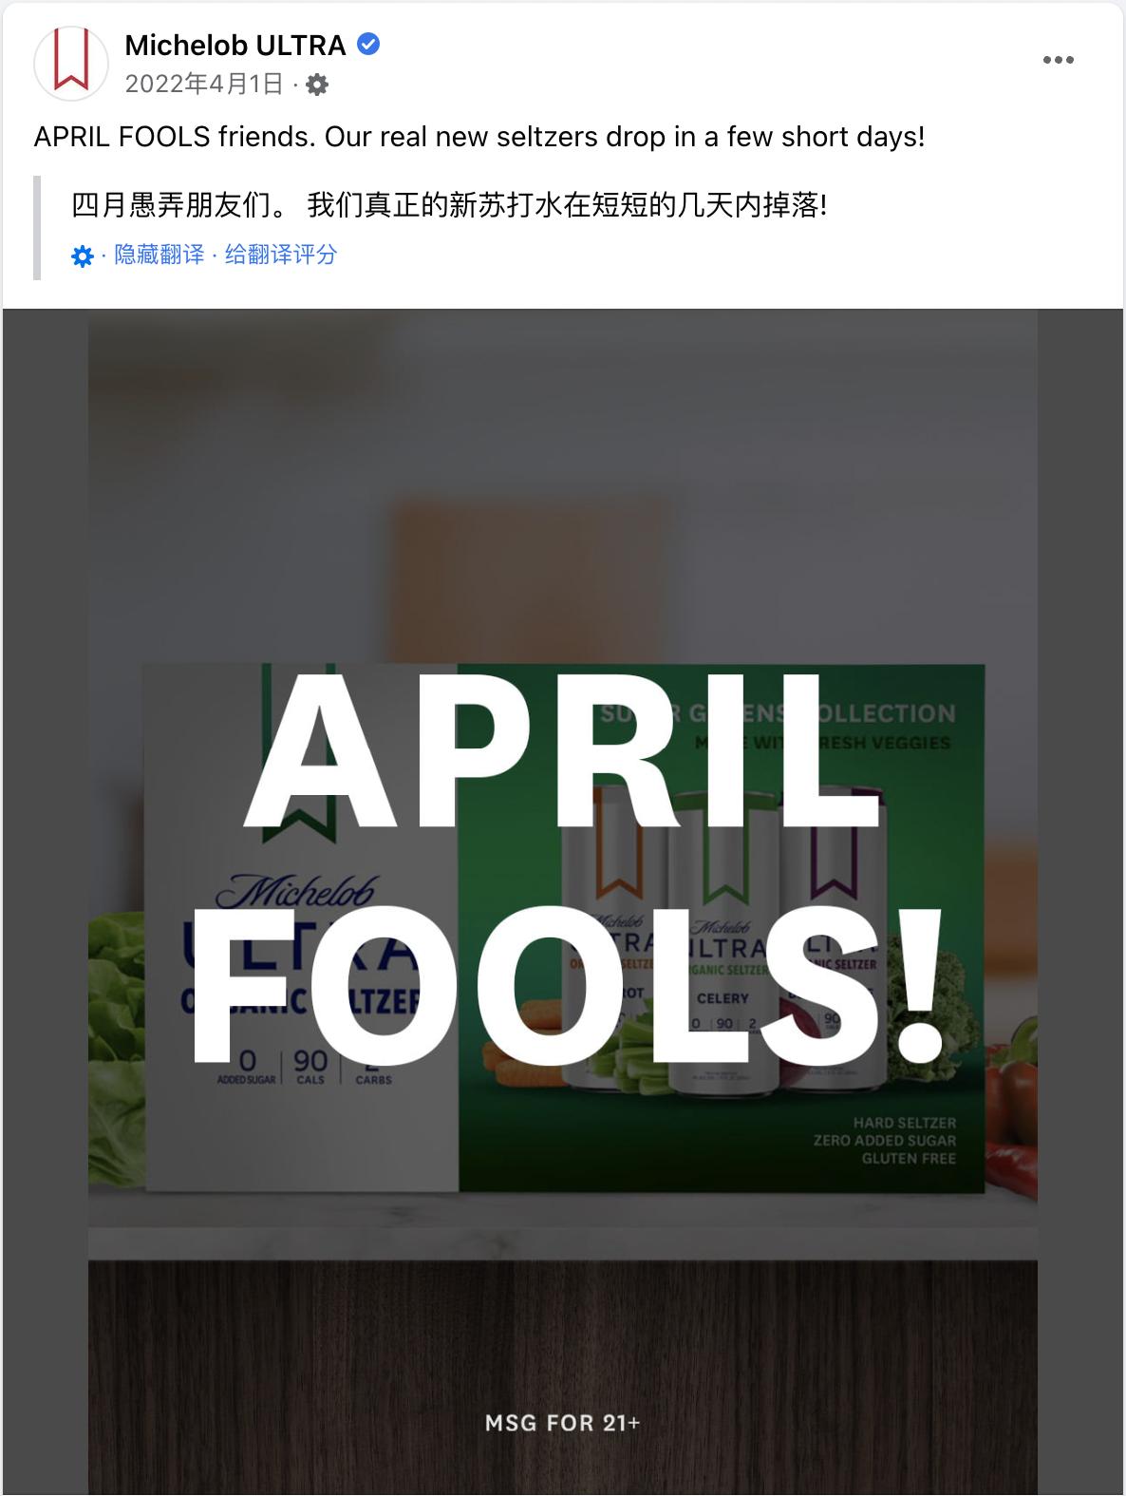Click the 90 CALS label on box

pyautogui.click(x=310, y=1066)
